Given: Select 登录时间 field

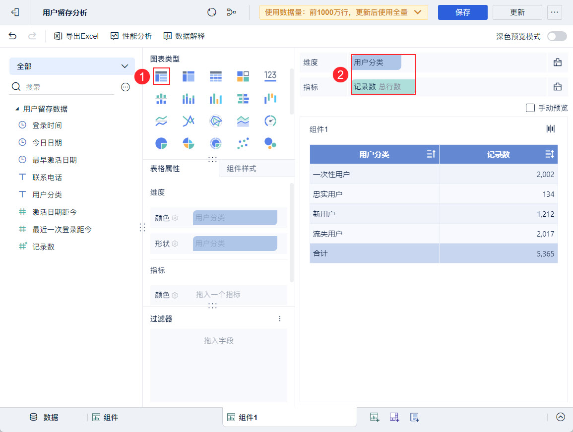Looking at the screenshot, I should click(47, 125).
